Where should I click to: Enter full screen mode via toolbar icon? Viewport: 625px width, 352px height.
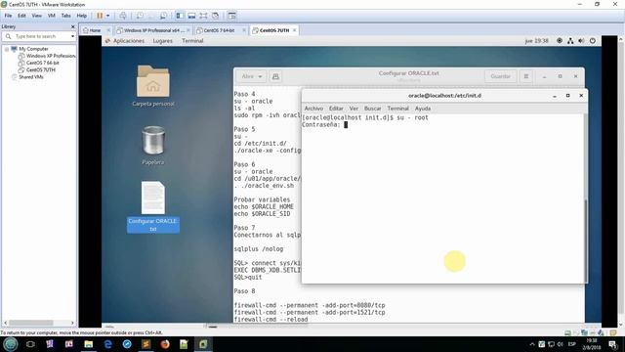tap(203, 16)
